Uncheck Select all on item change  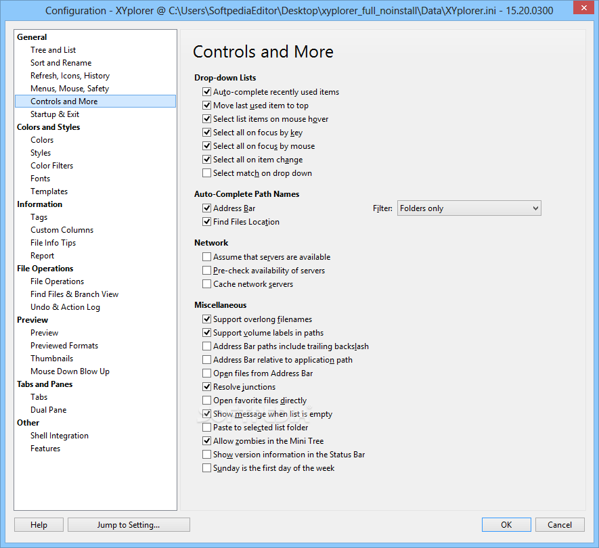tap(206, 160)
